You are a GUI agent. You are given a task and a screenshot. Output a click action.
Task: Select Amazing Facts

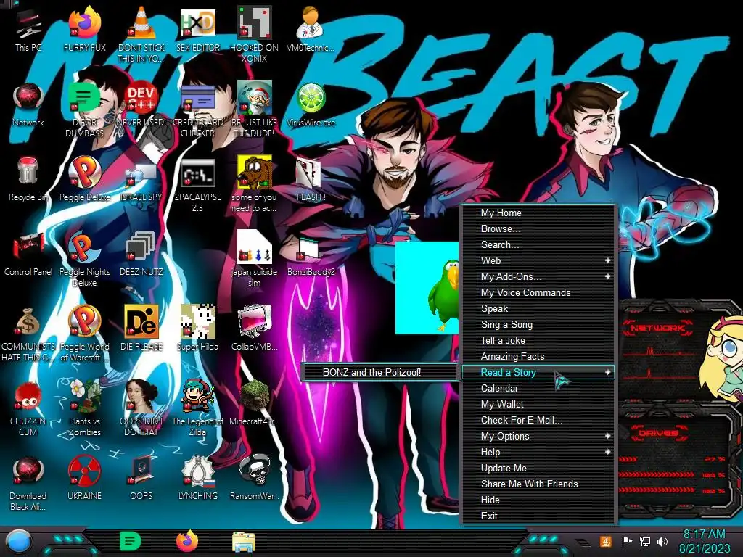[538, 357]
